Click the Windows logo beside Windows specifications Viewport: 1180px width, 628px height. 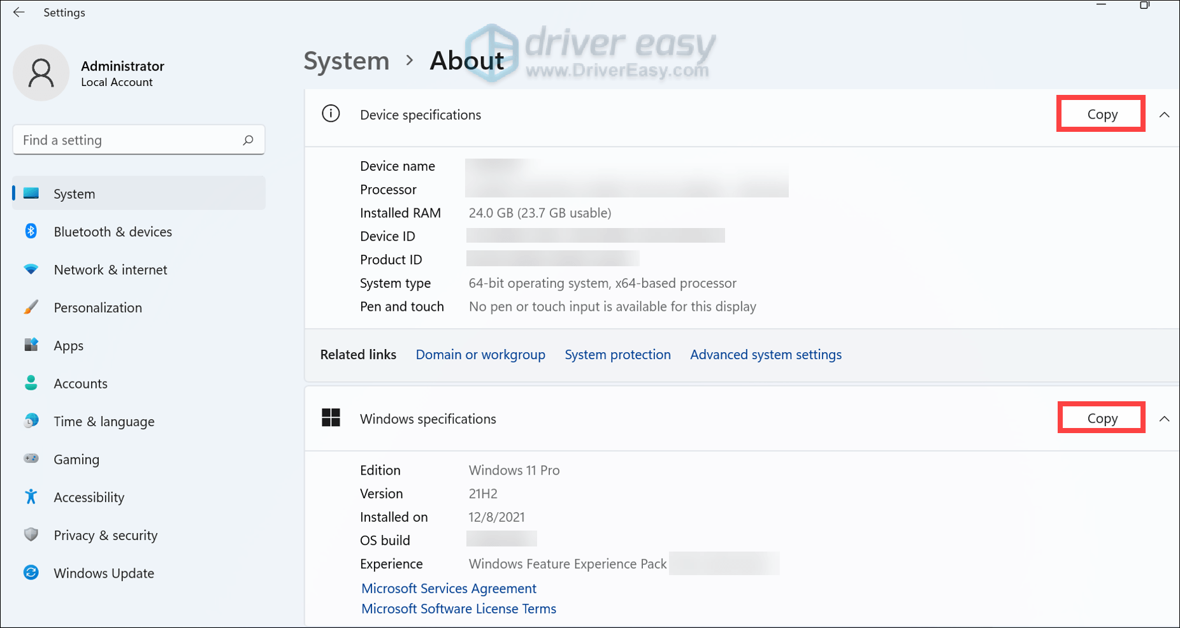click(331, 418)
